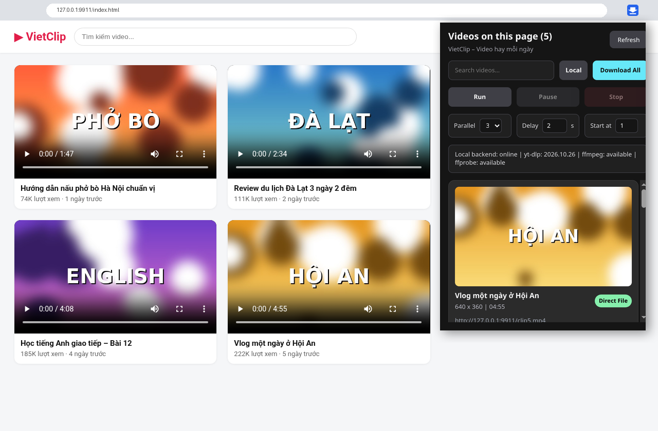The height and width of the screenshot is (431, 658).
Task: Play the Phở Bò video
Action: 27,154
